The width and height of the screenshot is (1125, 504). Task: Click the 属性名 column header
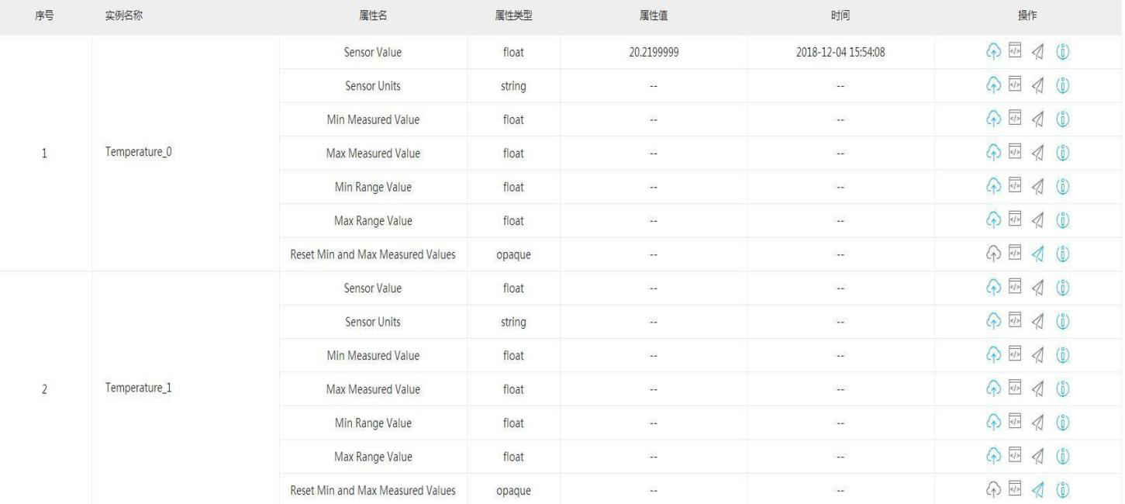[x=373, y=16]
